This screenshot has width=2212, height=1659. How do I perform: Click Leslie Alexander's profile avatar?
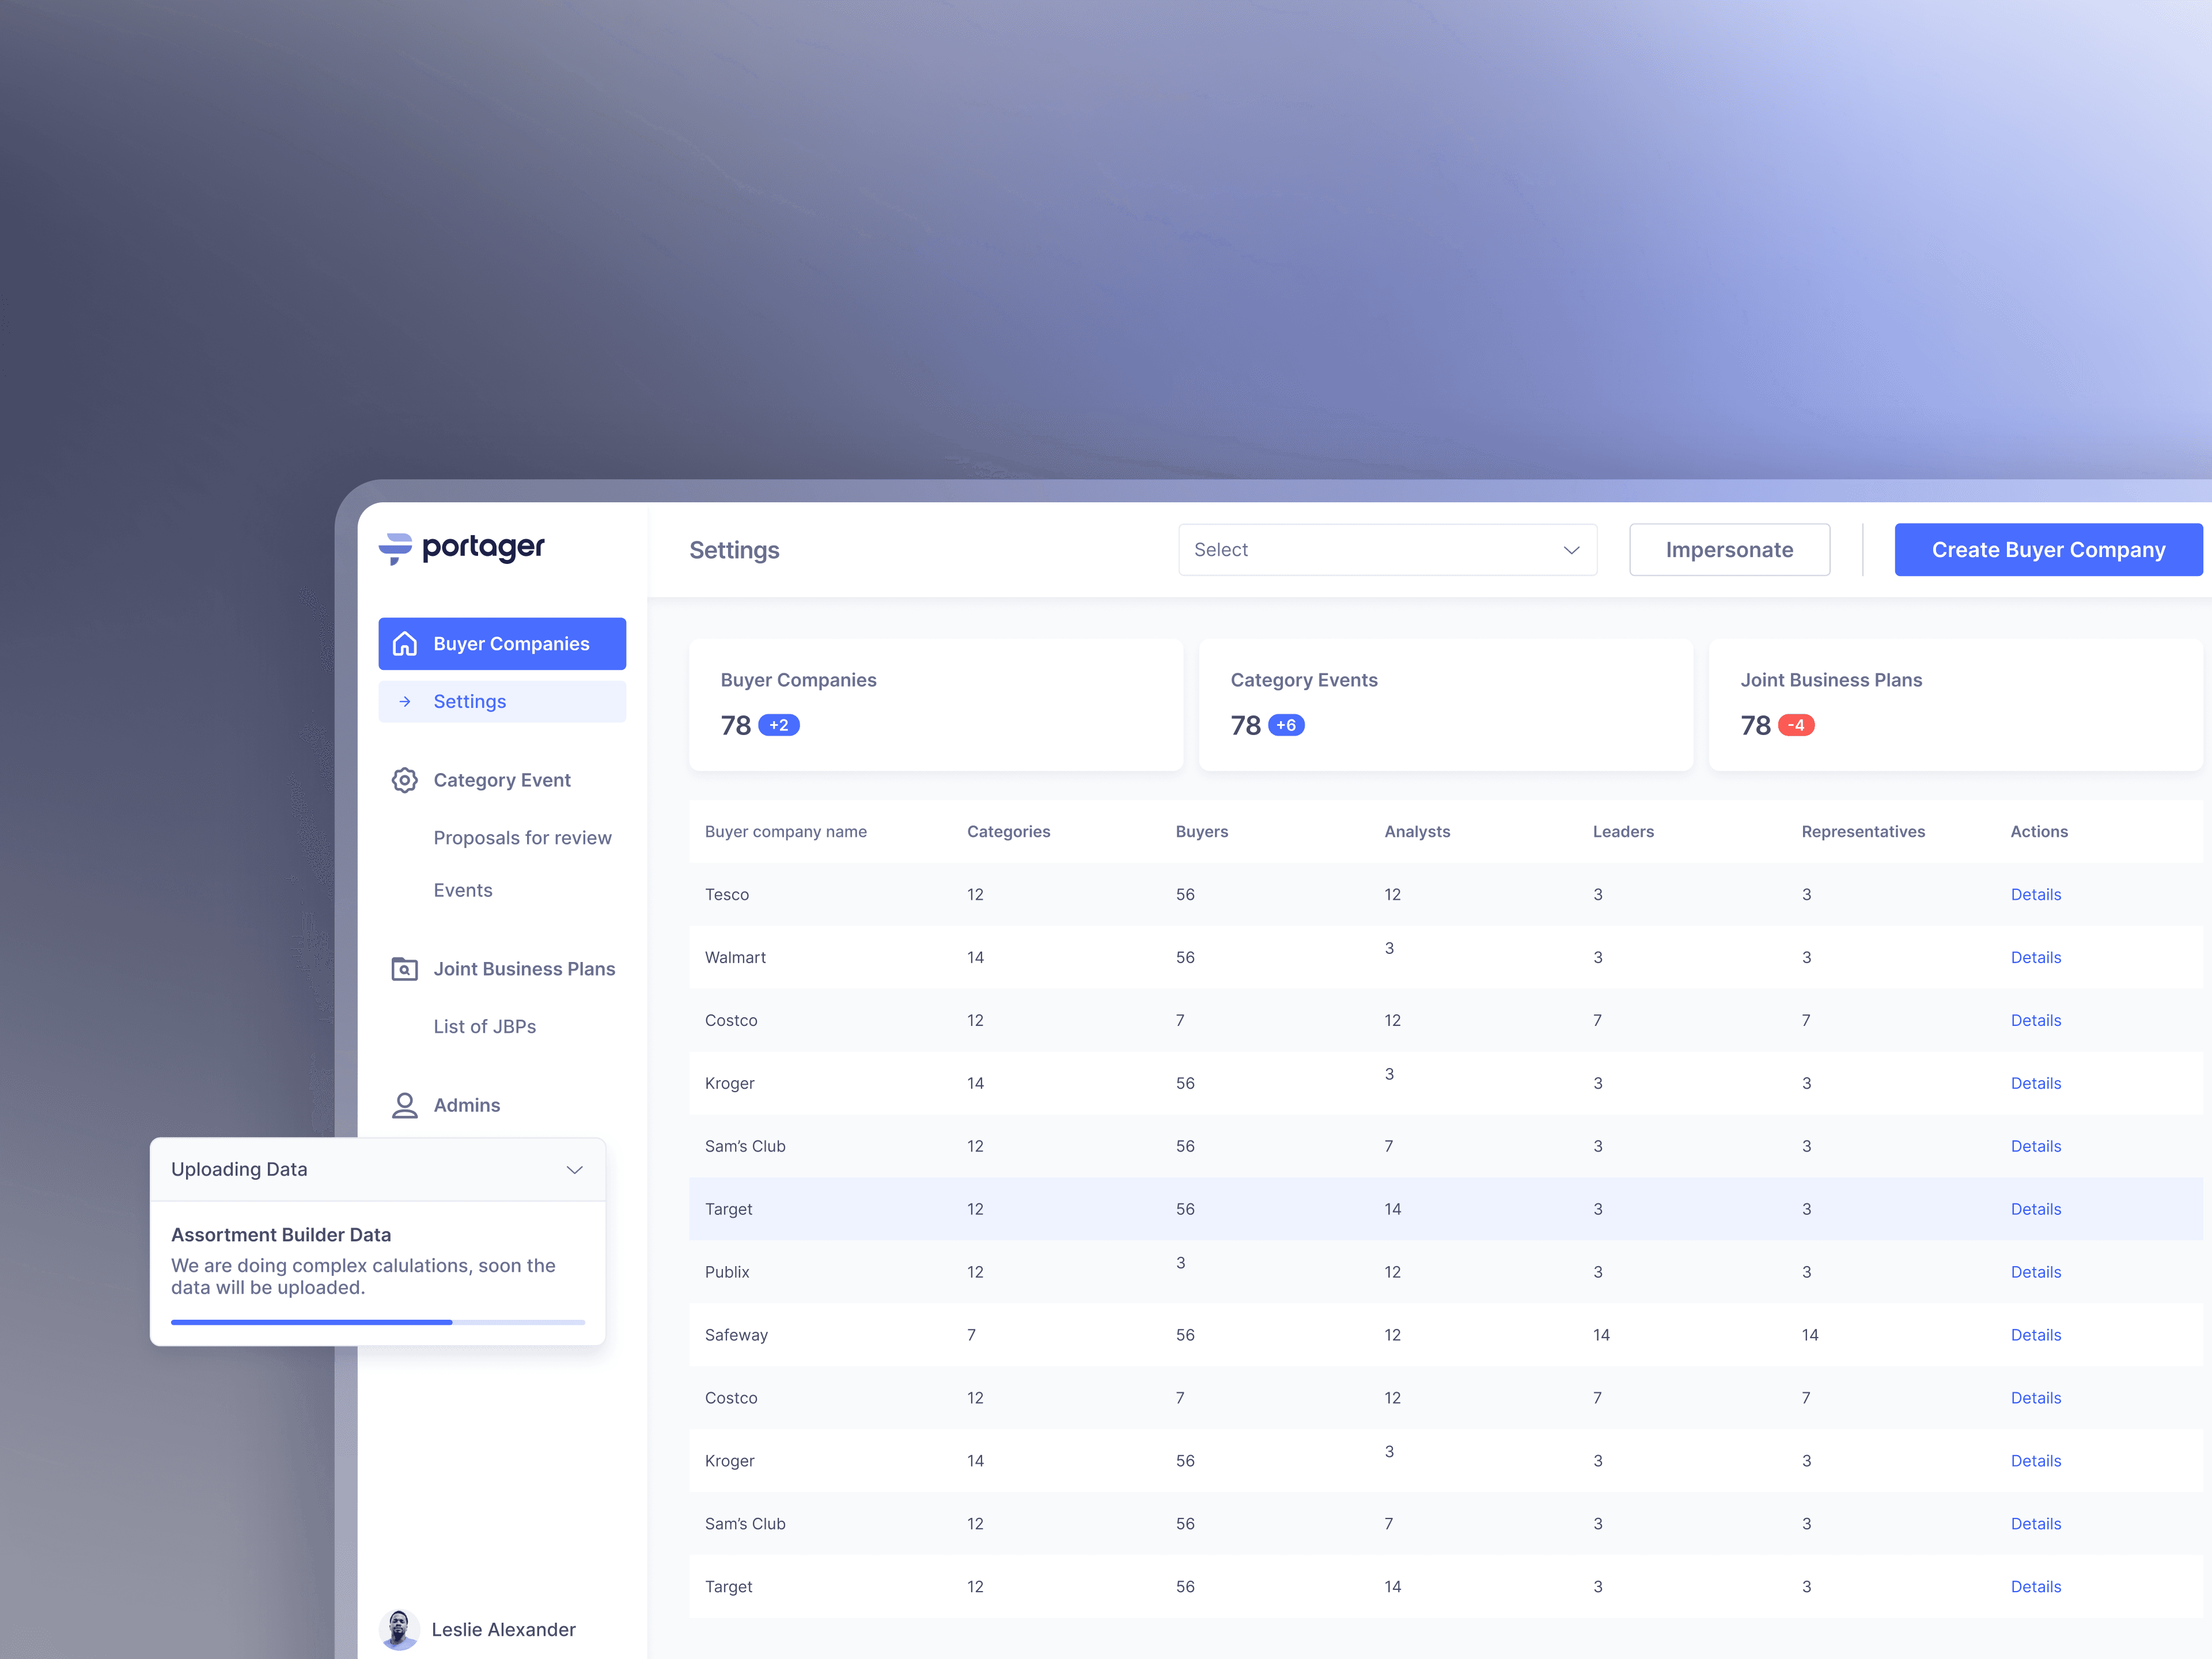[399, 1629]
